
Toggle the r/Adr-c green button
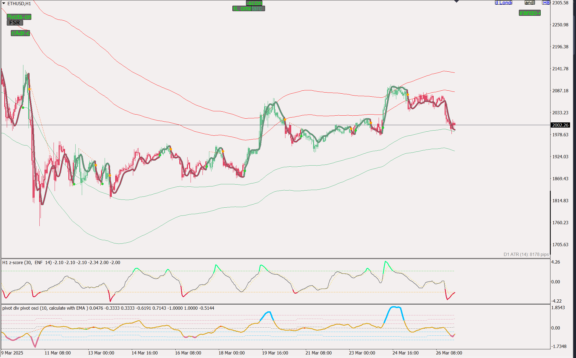tap(20, 33)
